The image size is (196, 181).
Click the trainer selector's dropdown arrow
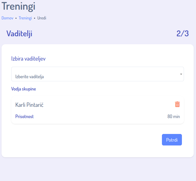[x=181, y=74]
